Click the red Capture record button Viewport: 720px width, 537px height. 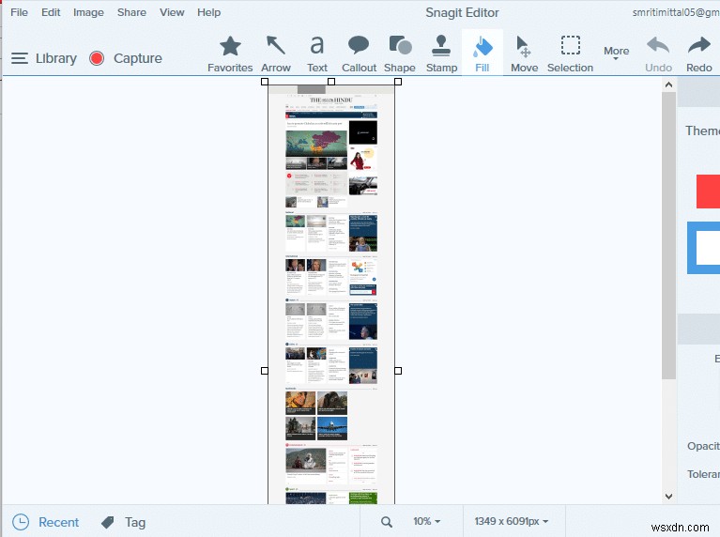[x=97, y=58]
